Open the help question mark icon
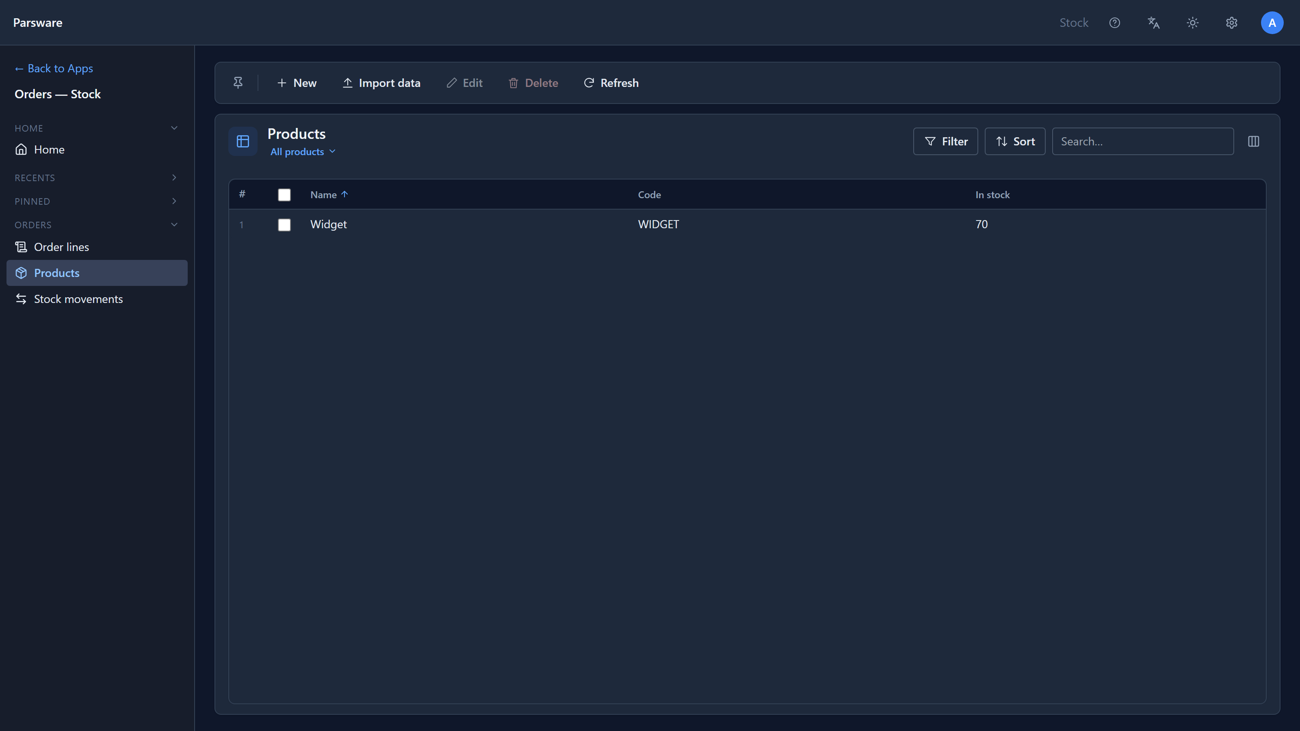 [x=1114, y=23]
